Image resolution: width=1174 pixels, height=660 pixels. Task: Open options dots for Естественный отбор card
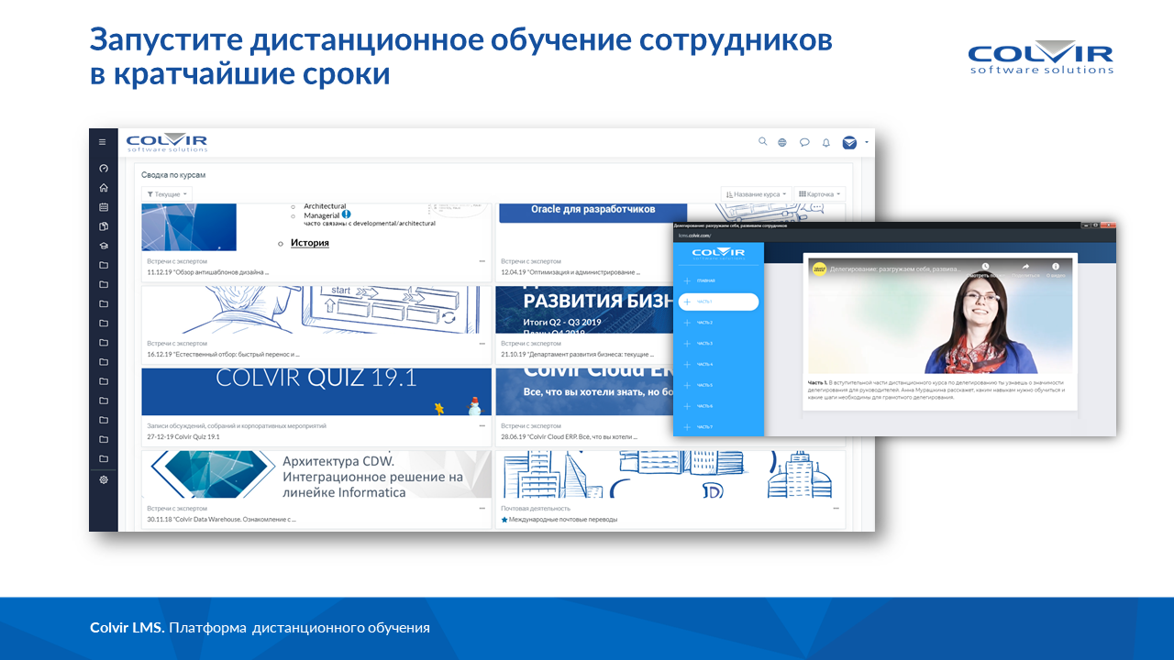click(482, 343)
